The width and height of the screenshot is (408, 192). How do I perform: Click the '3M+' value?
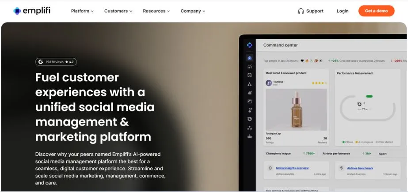[x=368, y=154]
